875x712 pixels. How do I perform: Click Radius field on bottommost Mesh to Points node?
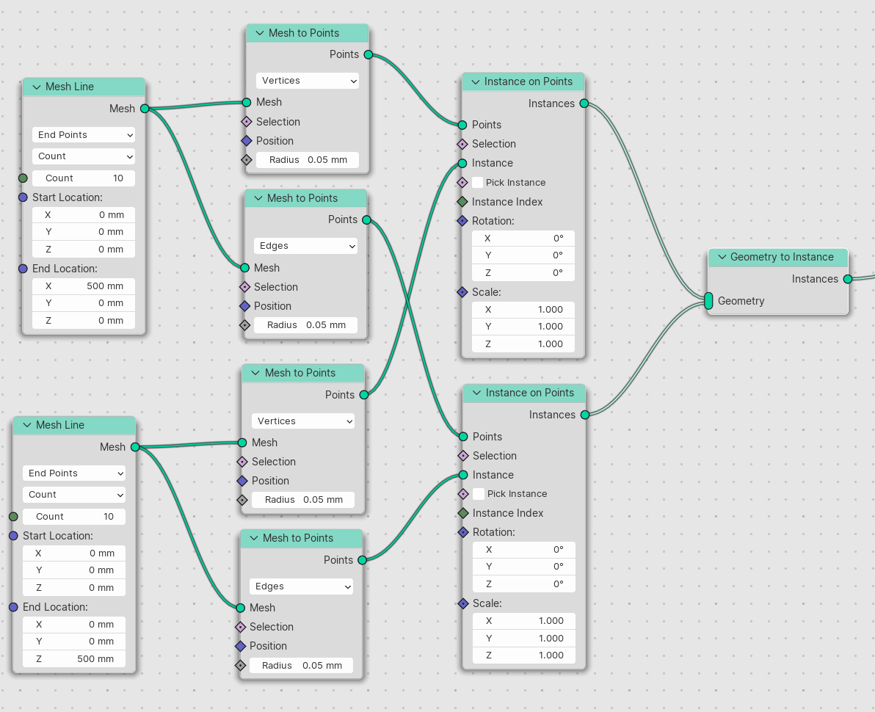[x=302, y=666]
